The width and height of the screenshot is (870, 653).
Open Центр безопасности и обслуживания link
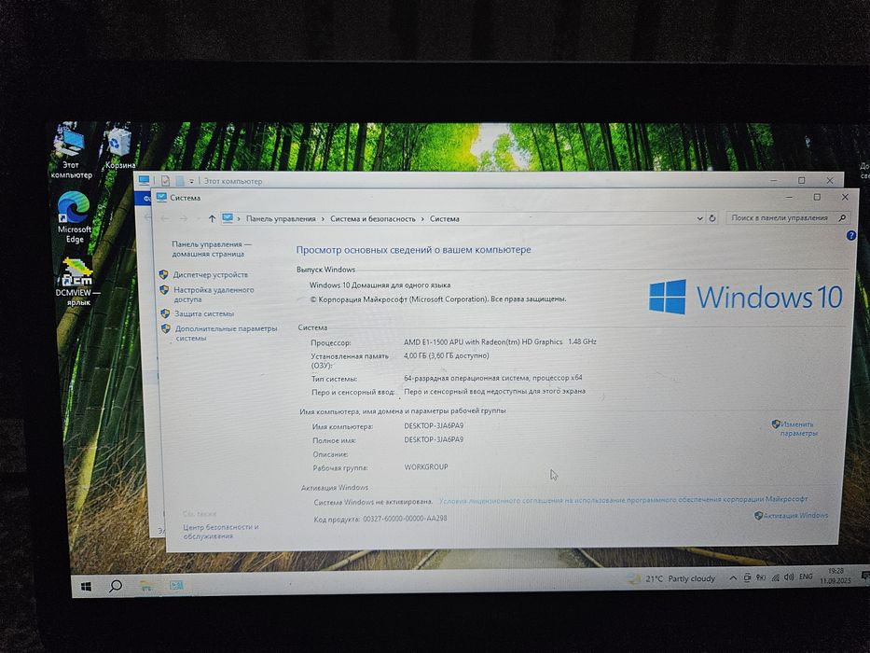(x=220, y=532)
